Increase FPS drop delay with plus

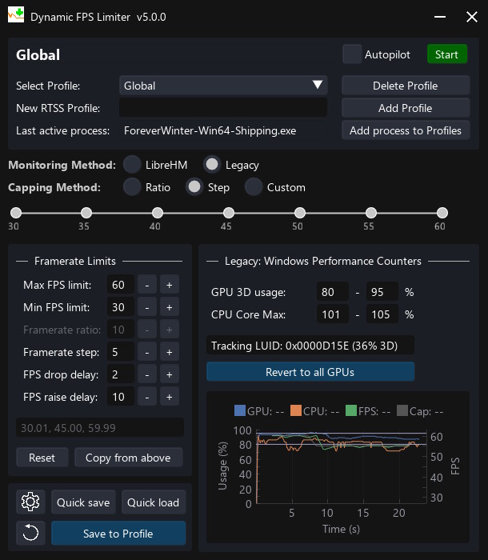[170, 374]
